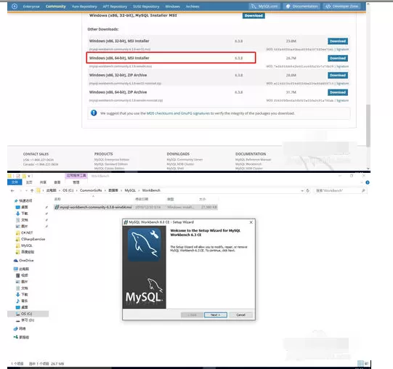
Task: Open the CSharpExercise folder in sidebar
Action: (x=31, y=239)
